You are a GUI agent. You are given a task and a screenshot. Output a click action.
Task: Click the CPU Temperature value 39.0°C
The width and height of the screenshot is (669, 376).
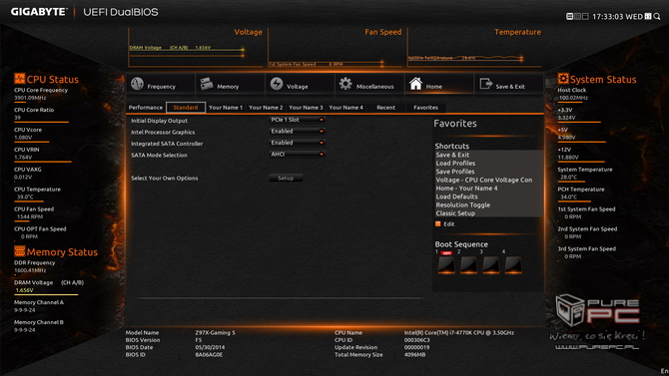pyautogui.click(x=25, y=196)
